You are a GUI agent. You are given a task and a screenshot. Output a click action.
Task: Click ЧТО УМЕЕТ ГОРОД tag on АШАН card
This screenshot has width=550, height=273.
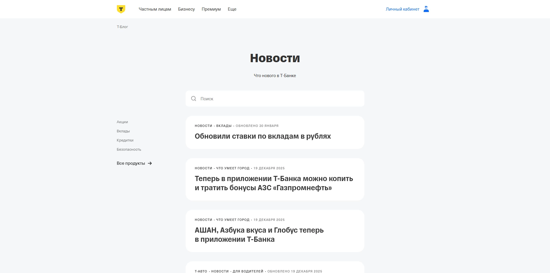pos(233,220)
